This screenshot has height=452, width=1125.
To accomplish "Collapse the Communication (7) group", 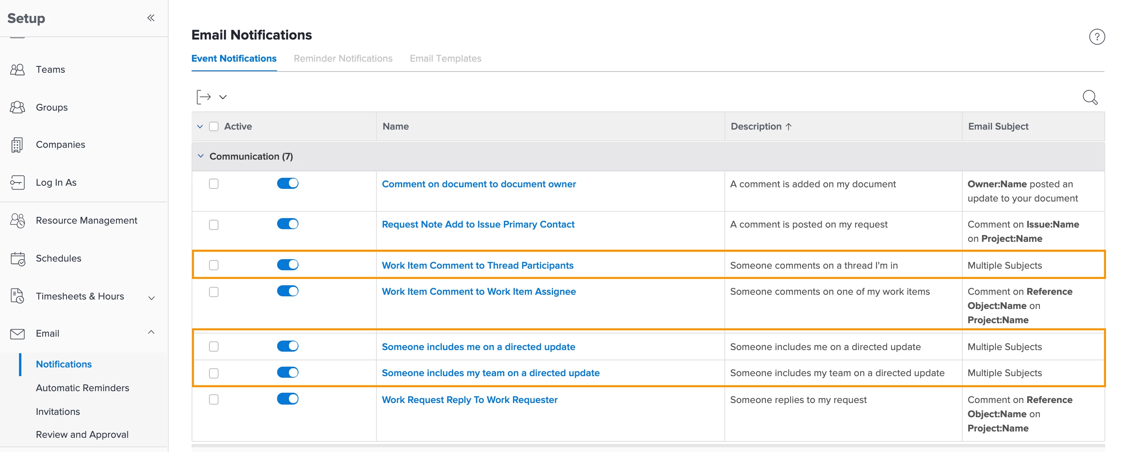I will click(x=200, y=156).
